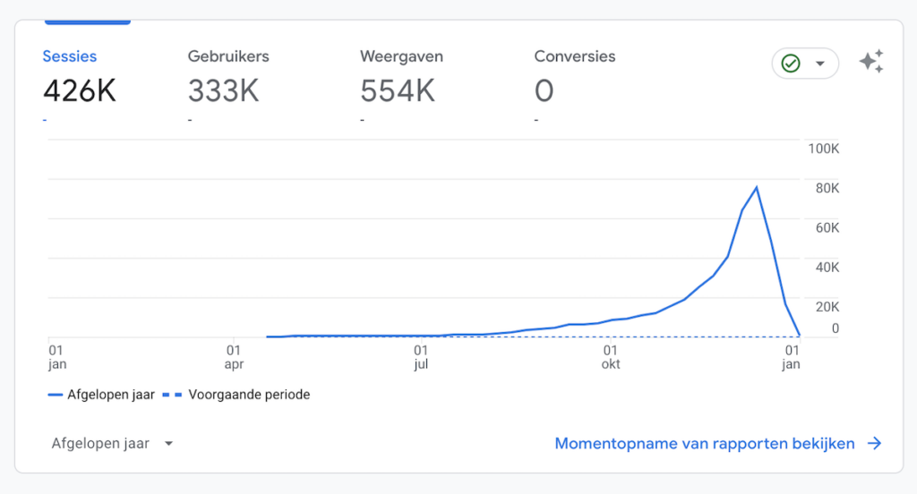Click the green checkmark status icon

tap(791, 64)
